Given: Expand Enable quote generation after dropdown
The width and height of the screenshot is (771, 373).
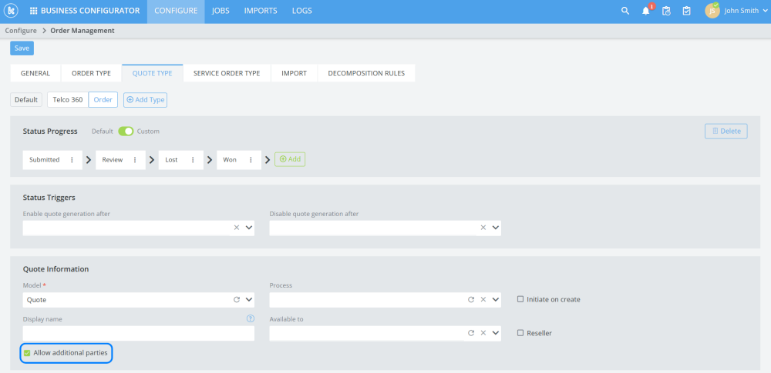Looking at the screenshot, I should point(249,228).
